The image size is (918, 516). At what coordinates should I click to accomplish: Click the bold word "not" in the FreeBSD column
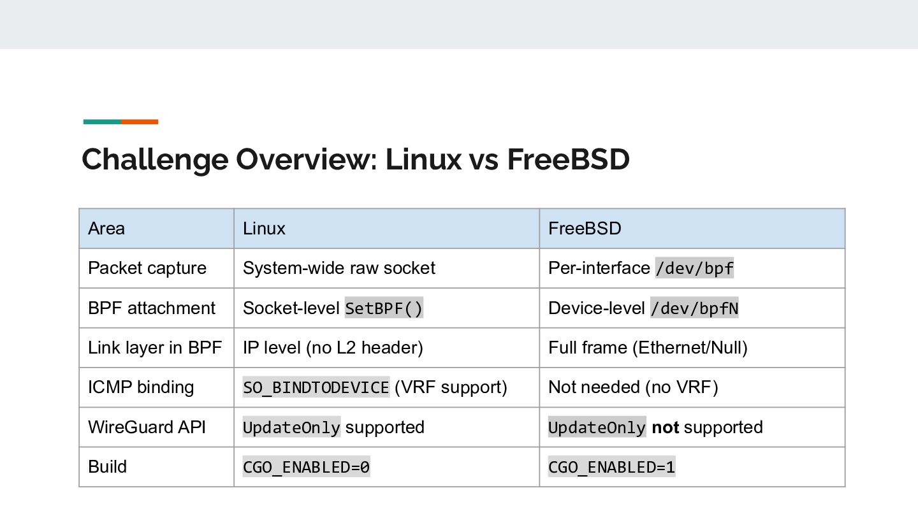point(665,427)
